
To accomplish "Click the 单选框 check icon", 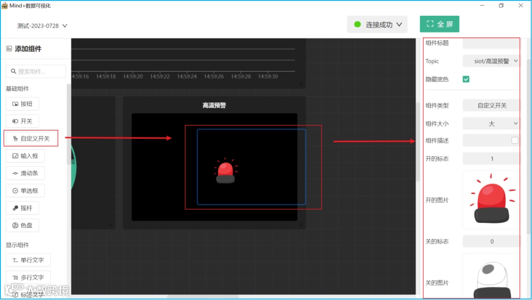I will click(15, 191).
